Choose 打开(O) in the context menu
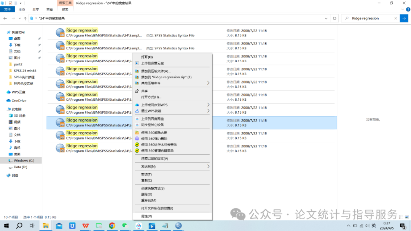The width and height of the screenshot is (411, 231). tap(172, 57)
